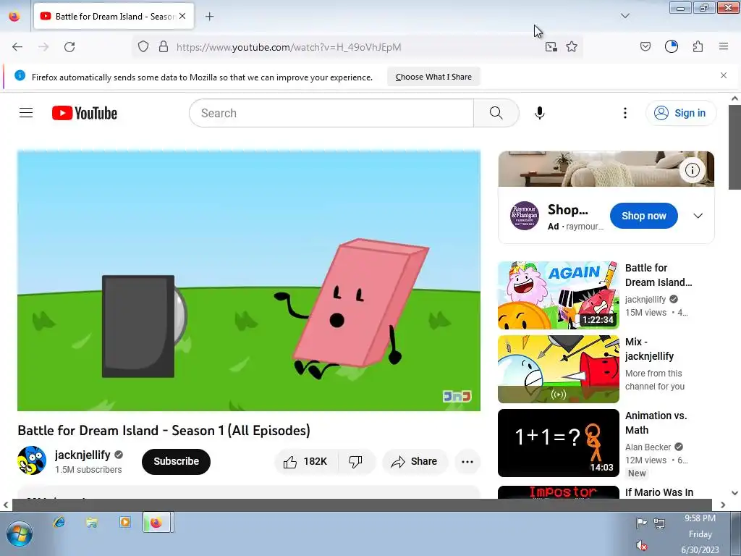Open the YouTube guide hamburger menu

click(x=26, y=112)
